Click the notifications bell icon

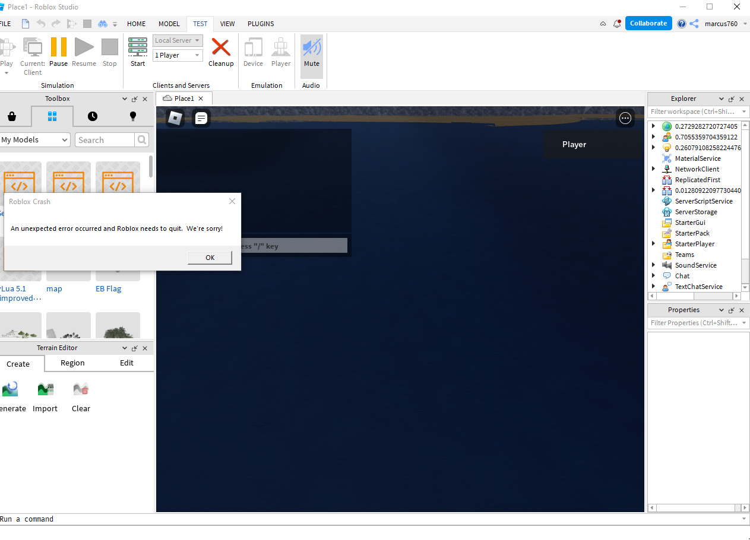[x=617, y=24]
